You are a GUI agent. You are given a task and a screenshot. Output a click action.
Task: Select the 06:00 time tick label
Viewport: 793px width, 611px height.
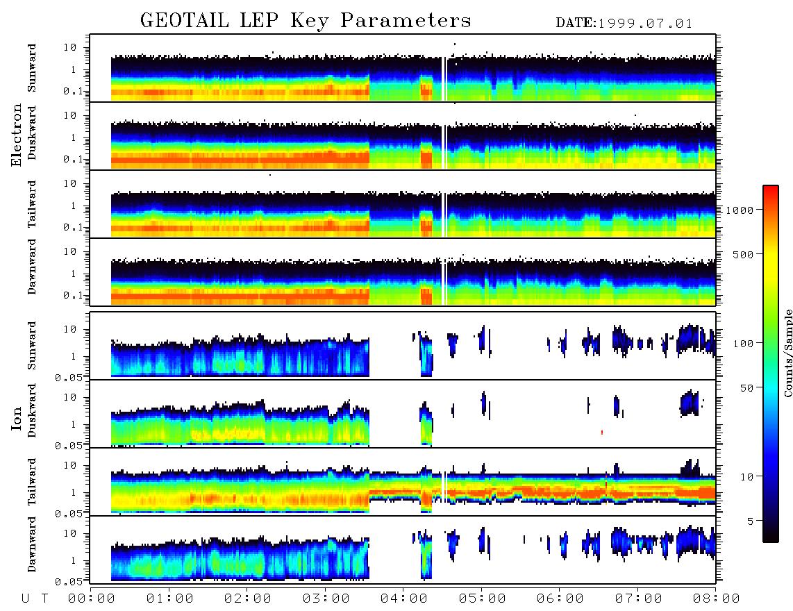click(560, 599)
